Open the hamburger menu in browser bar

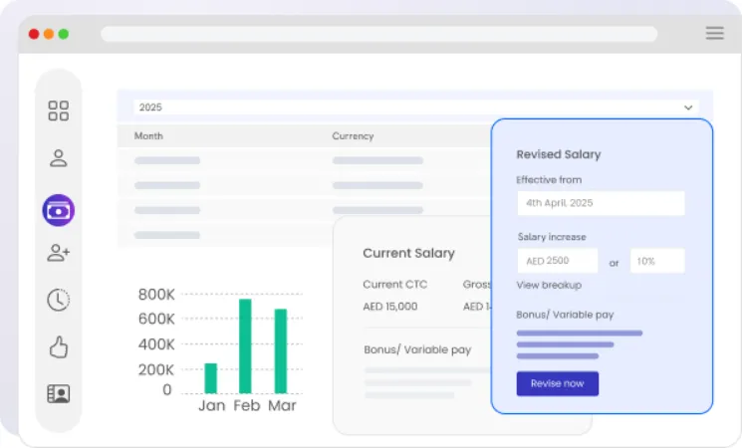714,33
